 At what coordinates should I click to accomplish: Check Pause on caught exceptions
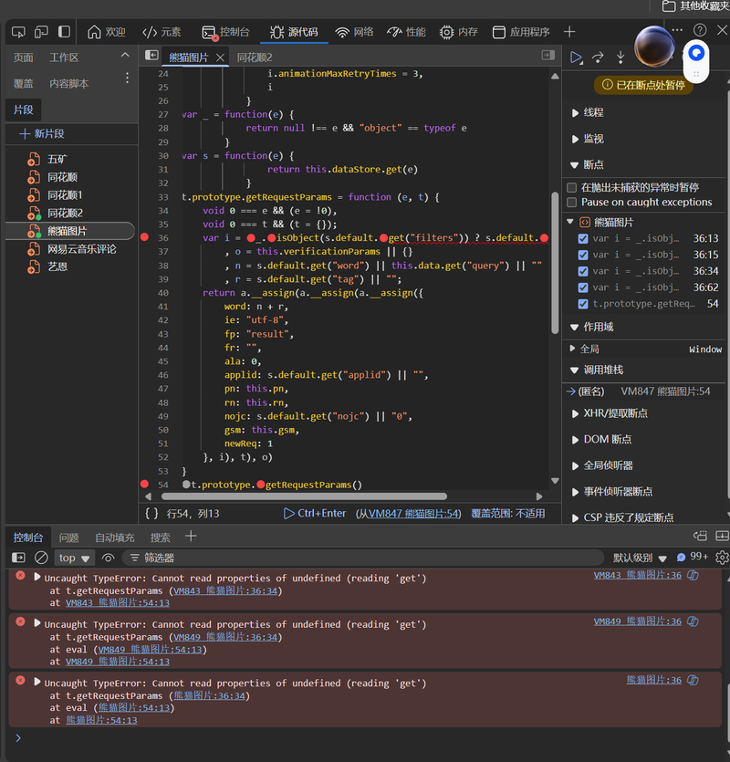pos(572,203)
